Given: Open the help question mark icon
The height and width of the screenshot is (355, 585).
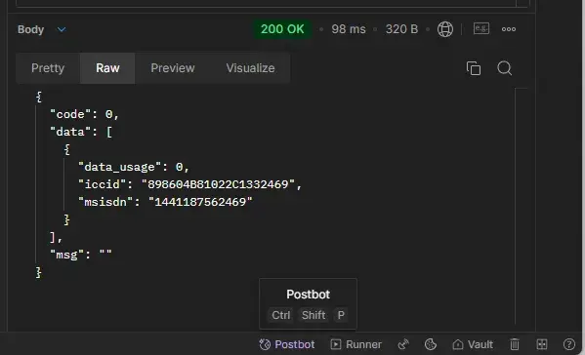Looking at the screenshot, I should 569,344.
